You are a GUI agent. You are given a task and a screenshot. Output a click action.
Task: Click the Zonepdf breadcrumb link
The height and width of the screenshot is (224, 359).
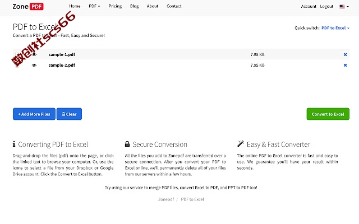[x=166, y=199]
